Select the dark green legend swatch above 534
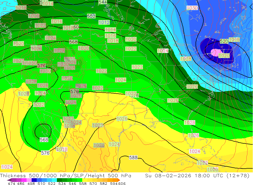Screen dimensions: 253x185 click(59, 180)
